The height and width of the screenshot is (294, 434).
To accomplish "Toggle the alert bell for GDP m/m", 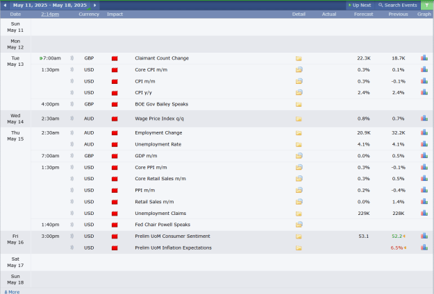I will 72,156.
